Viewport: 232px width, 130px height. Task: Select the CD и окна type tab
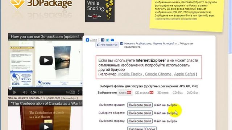(144, 92)
